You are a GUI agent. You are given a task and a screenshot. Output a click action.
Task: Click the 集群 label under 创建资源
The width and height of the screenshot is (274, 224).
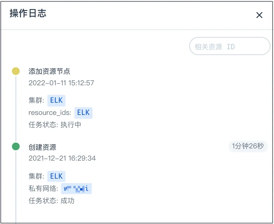[36, 176]
